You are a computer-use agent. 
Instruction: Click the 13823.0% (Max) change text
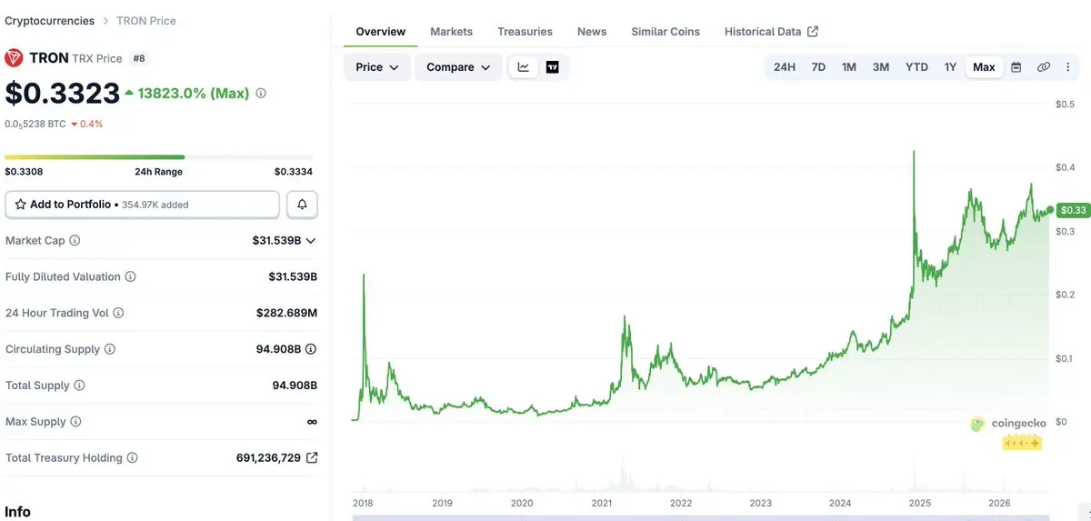tap(194, 93)
